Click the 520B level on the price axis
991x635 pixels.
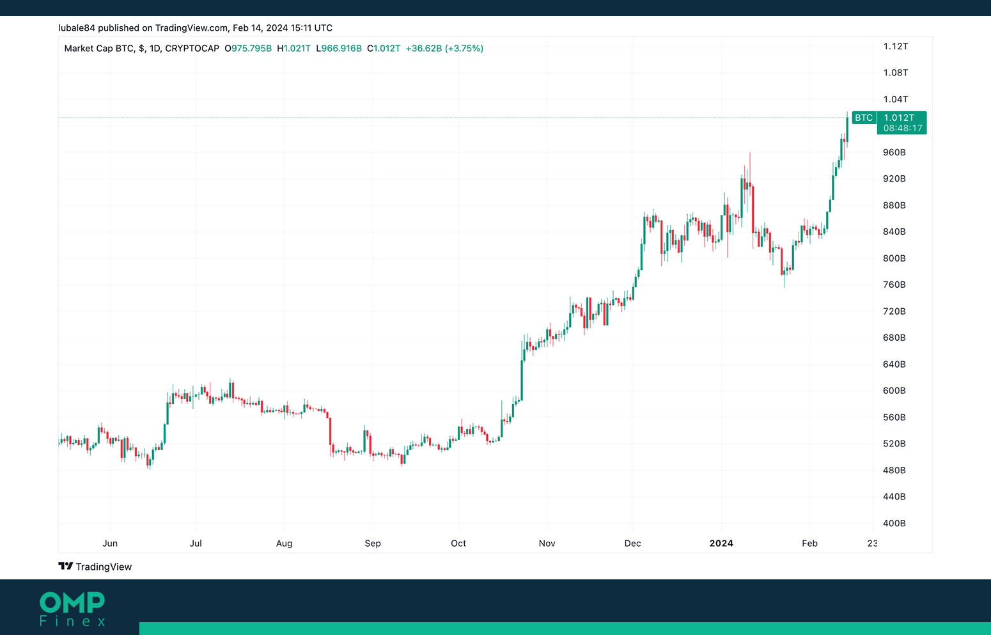(894, 444)
